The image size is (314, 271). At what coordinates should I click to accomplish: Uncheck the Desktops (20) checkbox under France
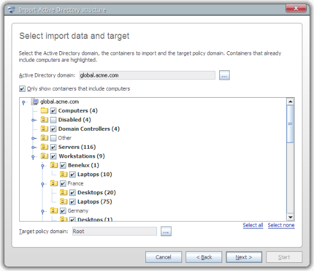(72, 192)
